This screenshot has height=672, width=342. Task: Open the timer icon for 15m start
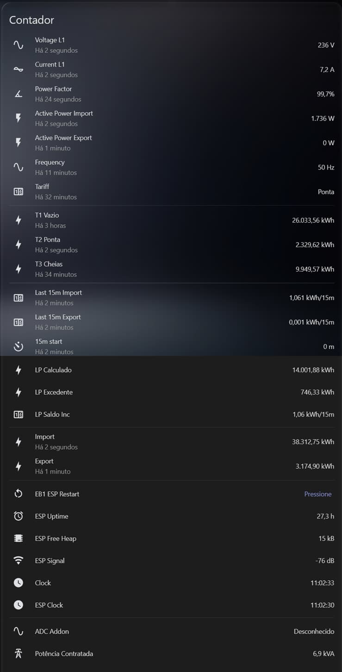pos(19,346)
